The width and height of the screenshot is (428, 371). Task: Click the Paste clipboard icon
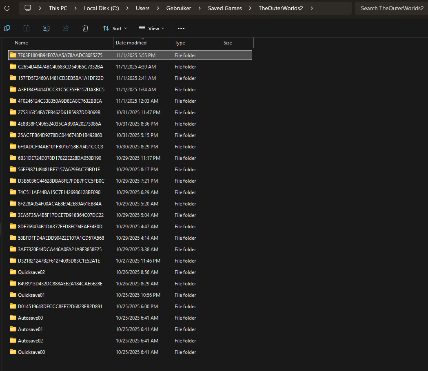27,28
